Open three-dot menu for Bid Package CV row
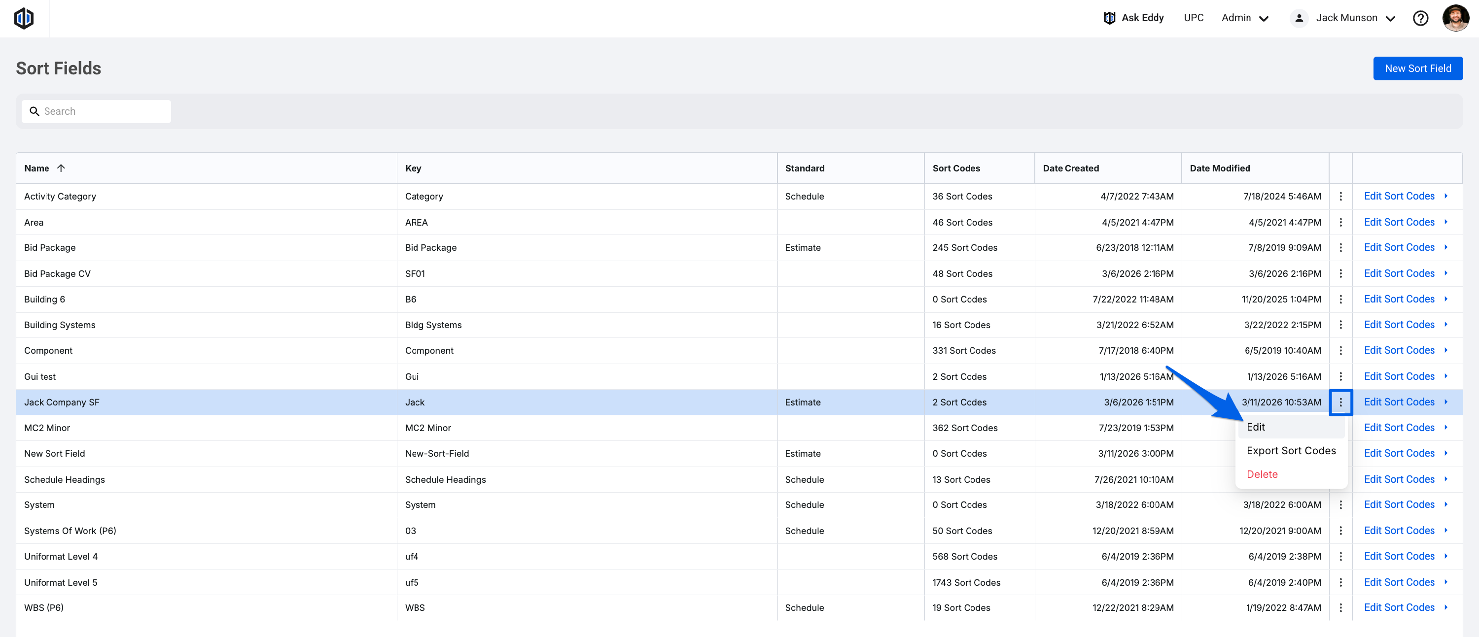 (1340, 274)
